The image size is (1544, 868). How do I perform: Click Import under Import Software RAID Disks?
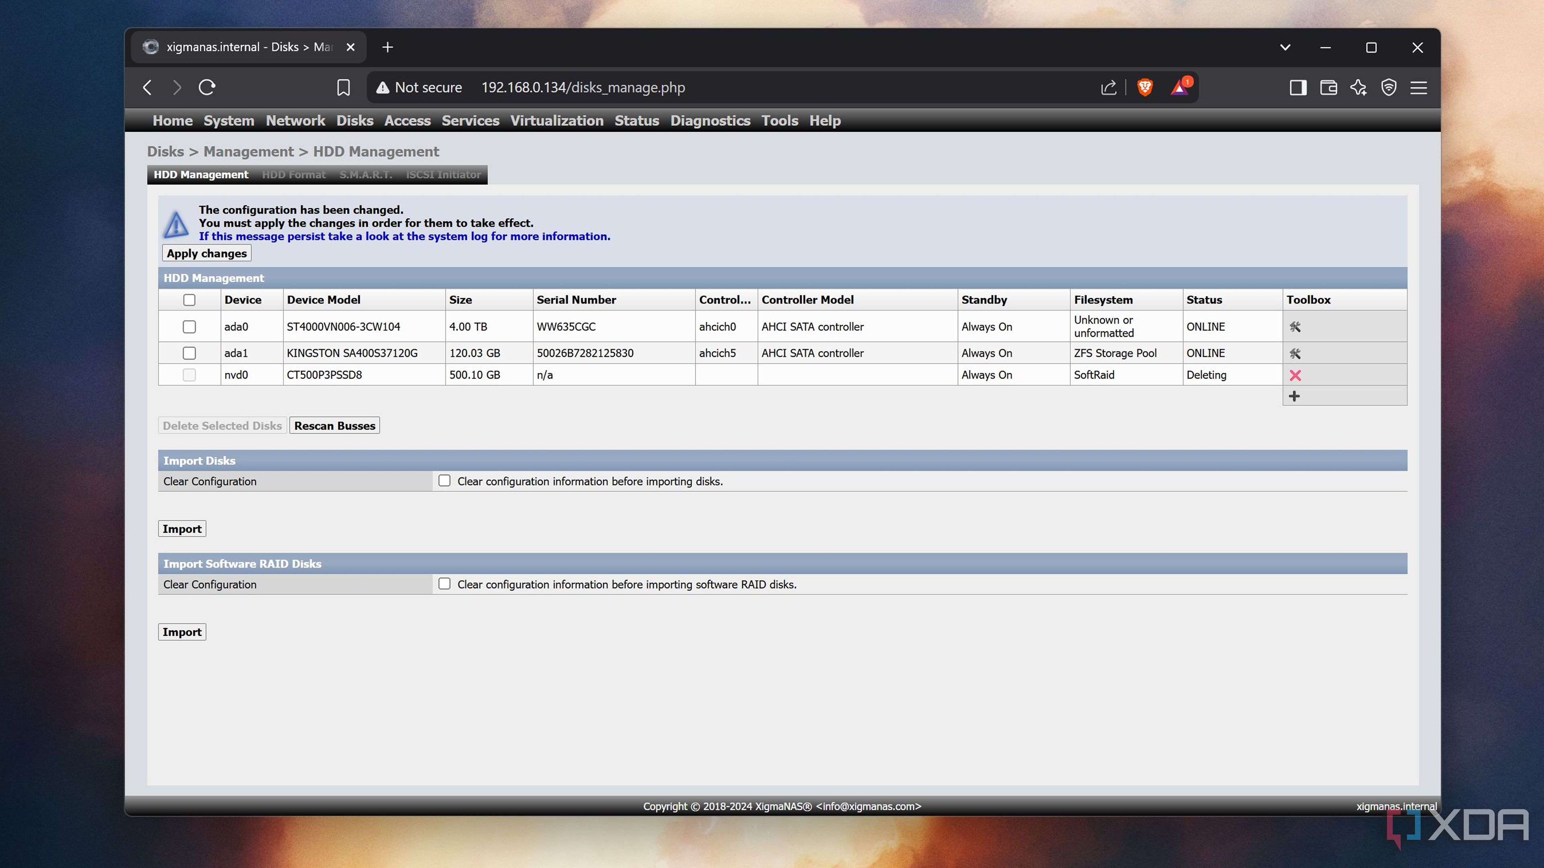point(182,632)
